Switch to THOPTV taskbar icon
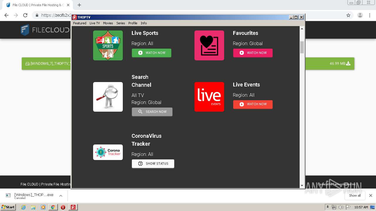 (73, 207)
